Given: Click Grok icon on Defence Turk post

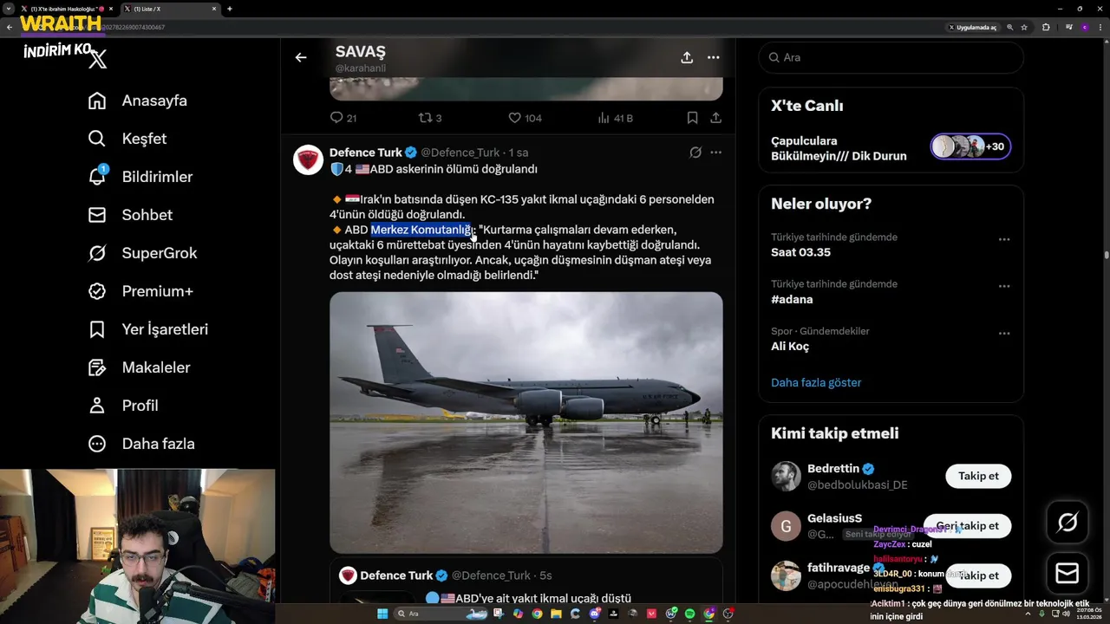Looking at the screenshot, I should (x=695, y=153).
